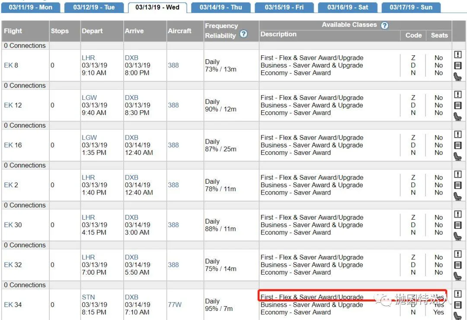Click 388 aircraft in EK 30 row
Screen dimensions: 467x320
(173, 225)
